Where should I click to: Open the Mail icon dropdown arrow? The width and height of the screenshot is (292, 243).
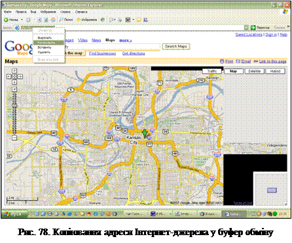pos(115,20)
